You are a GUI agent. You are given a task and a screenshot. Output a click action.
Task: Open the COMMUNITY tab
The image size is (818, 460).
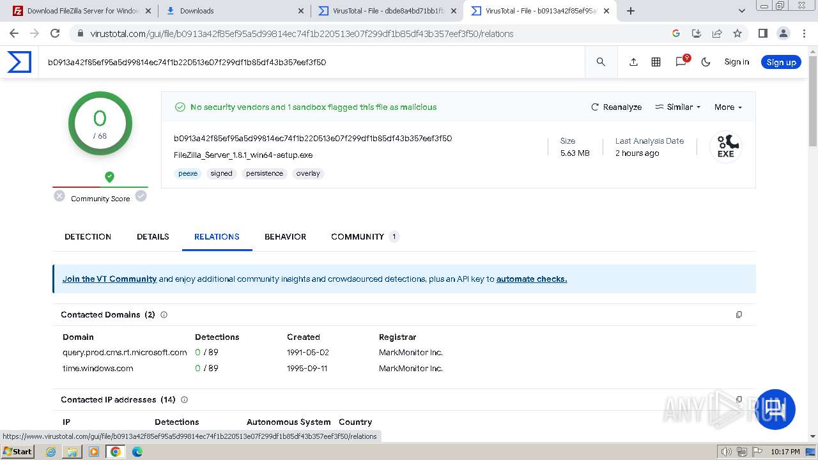tap(365, 236)
